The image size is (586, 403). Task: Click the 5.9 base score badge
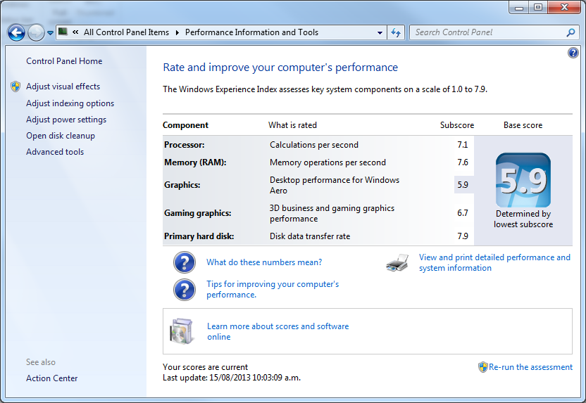point(523,180)
